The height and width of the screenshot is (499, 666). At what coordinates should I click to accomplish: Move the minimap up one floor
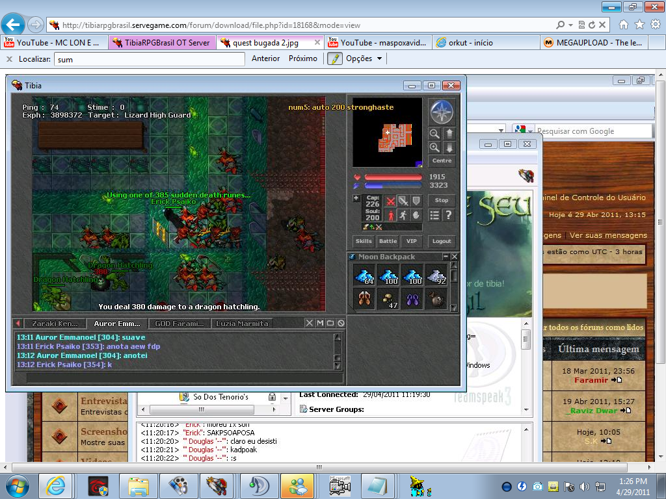[x=449, y=134]
